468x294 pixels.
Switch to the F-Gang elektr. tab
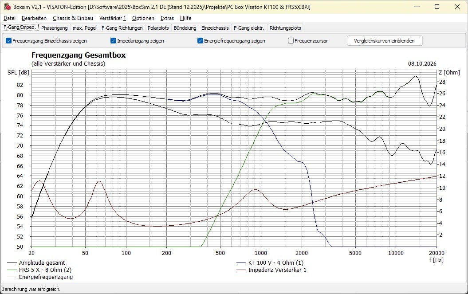(249, 28)
